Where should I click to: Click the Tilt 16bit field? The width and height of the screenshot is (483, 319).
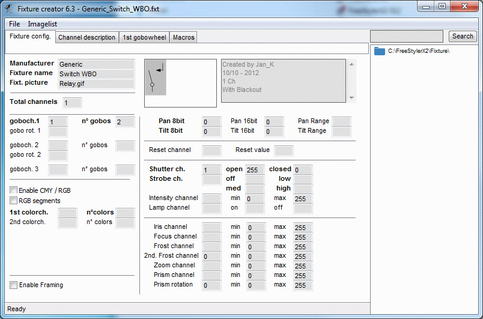click(274, 132)
